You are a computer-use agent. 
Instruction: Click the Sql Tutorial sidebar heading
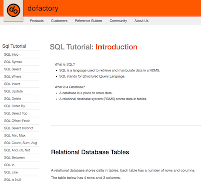(14, 46)
